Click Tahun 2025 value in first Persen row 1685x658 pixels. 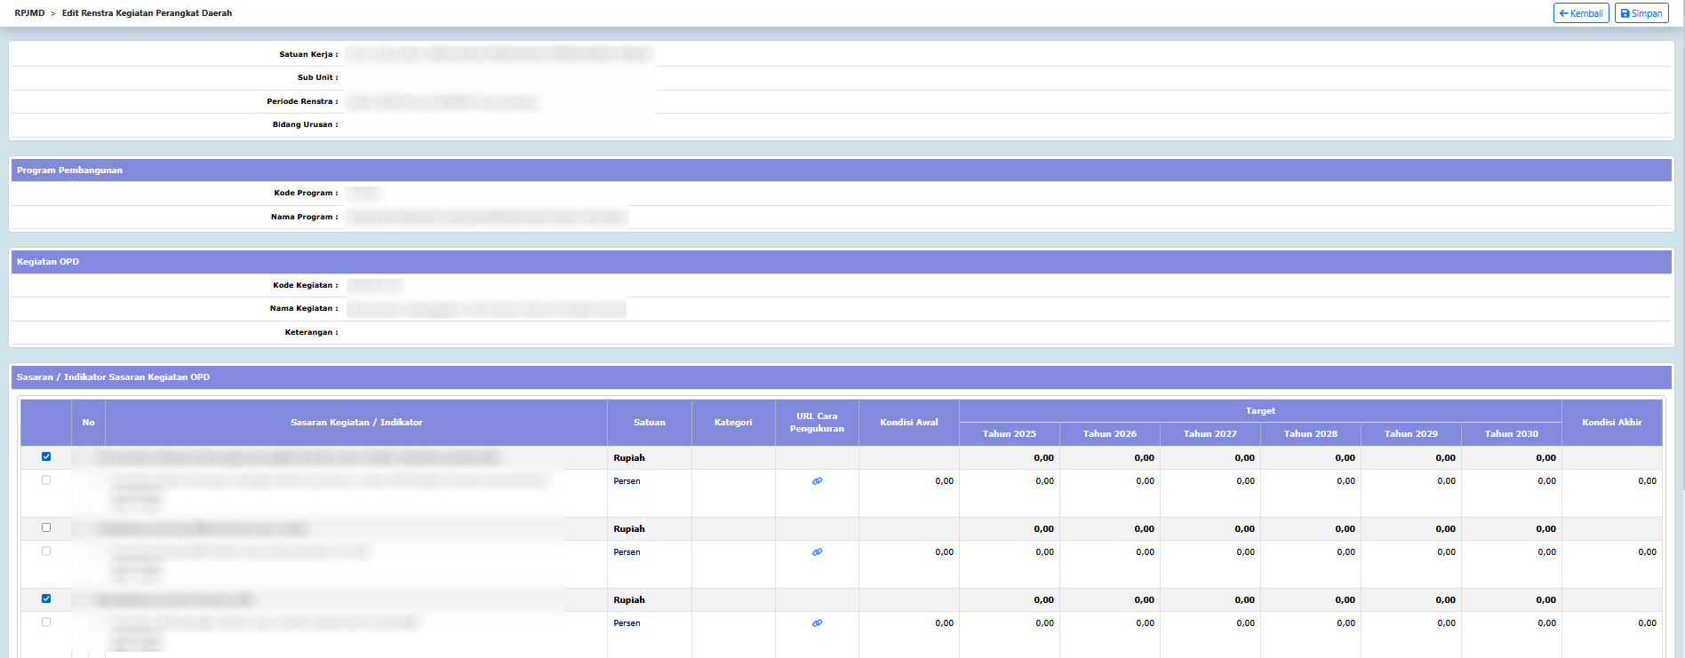tap(1044, 481)
